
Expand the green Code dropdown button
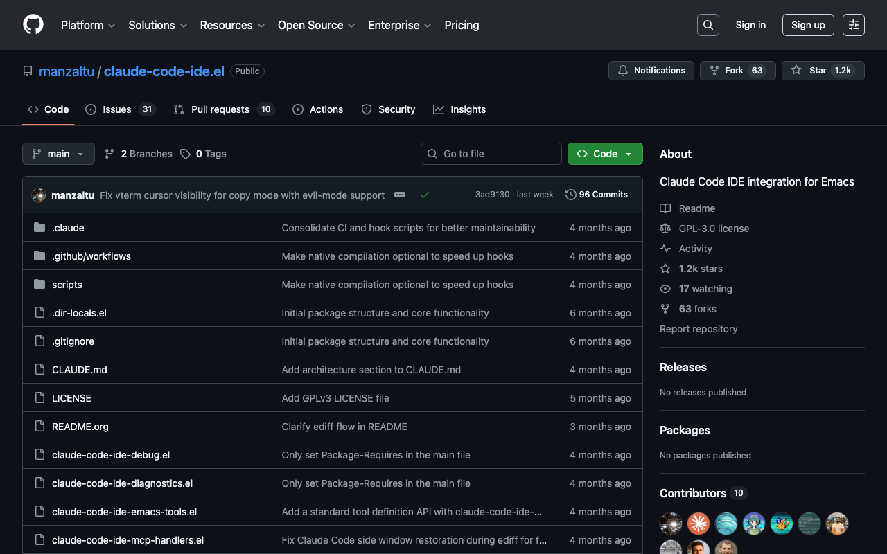[x=605, y=154]
